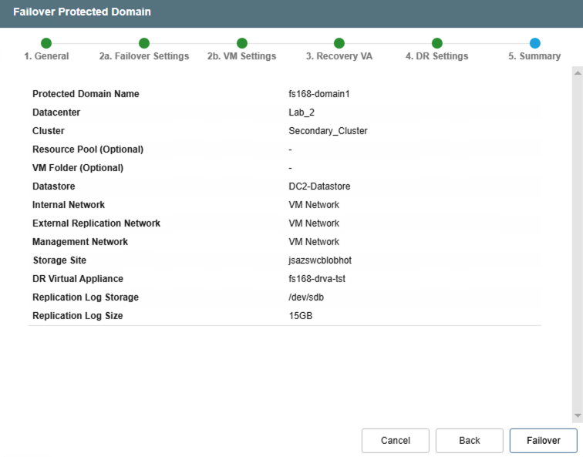Click the blue Summary step circle
Viewport: 583px width, 457px height.
534,43
